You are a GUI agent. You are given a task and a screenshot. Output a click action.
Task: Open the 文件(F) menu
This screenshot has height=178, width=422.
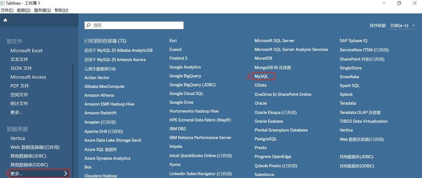point(7,10)
